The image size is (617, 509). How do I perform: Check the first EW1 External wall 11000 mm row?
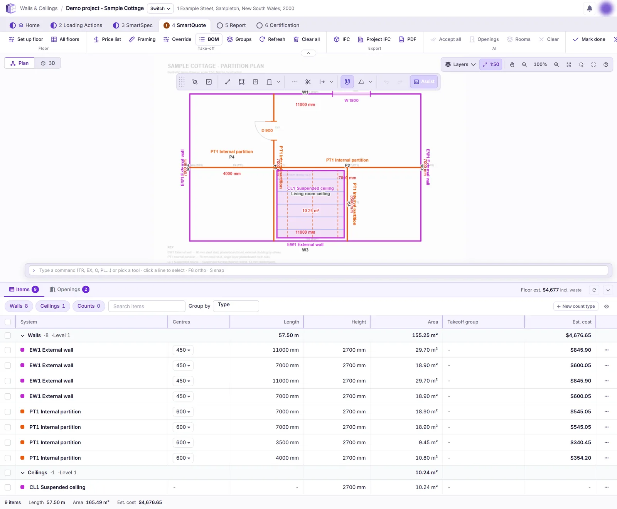pos(8,350)
